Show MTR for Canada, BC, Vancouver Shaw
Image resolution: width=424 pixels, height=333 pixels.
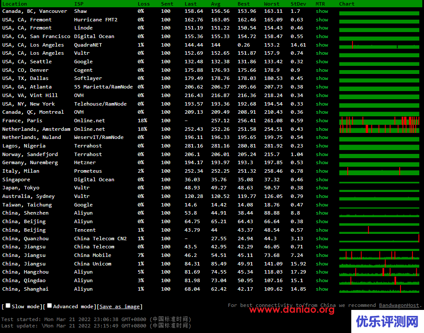[322, 12]
